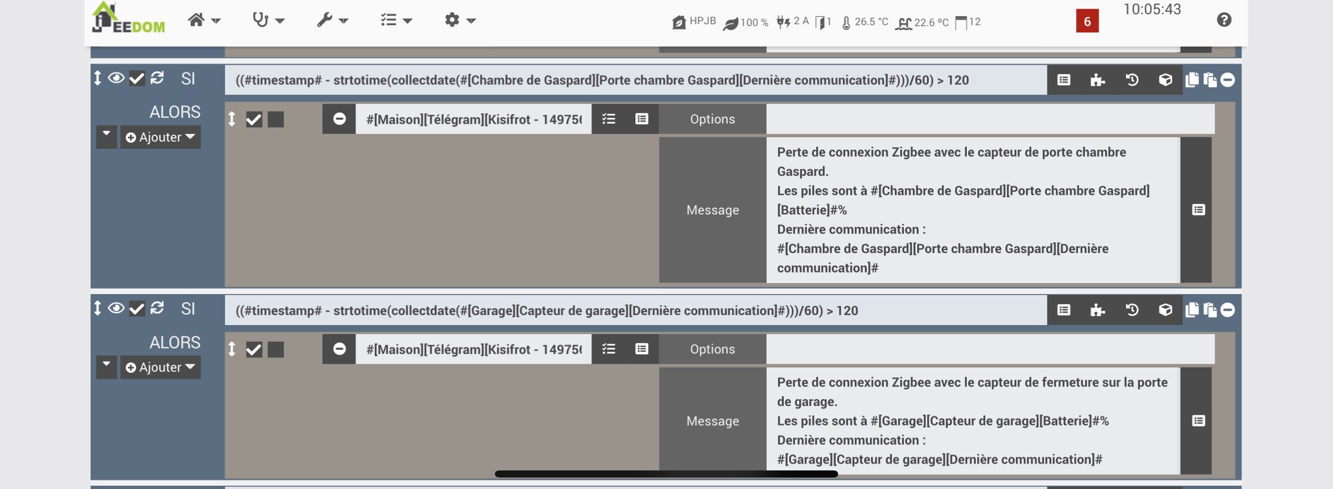This screenshot has height=489, width=1333.
Task: Click the pool 22.6 °C reading
Action: (x=922, y=23)
